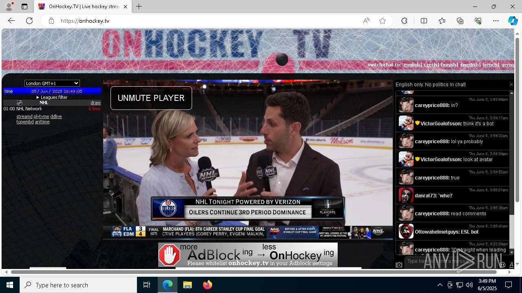View site information lock icon

coord(51,21)
